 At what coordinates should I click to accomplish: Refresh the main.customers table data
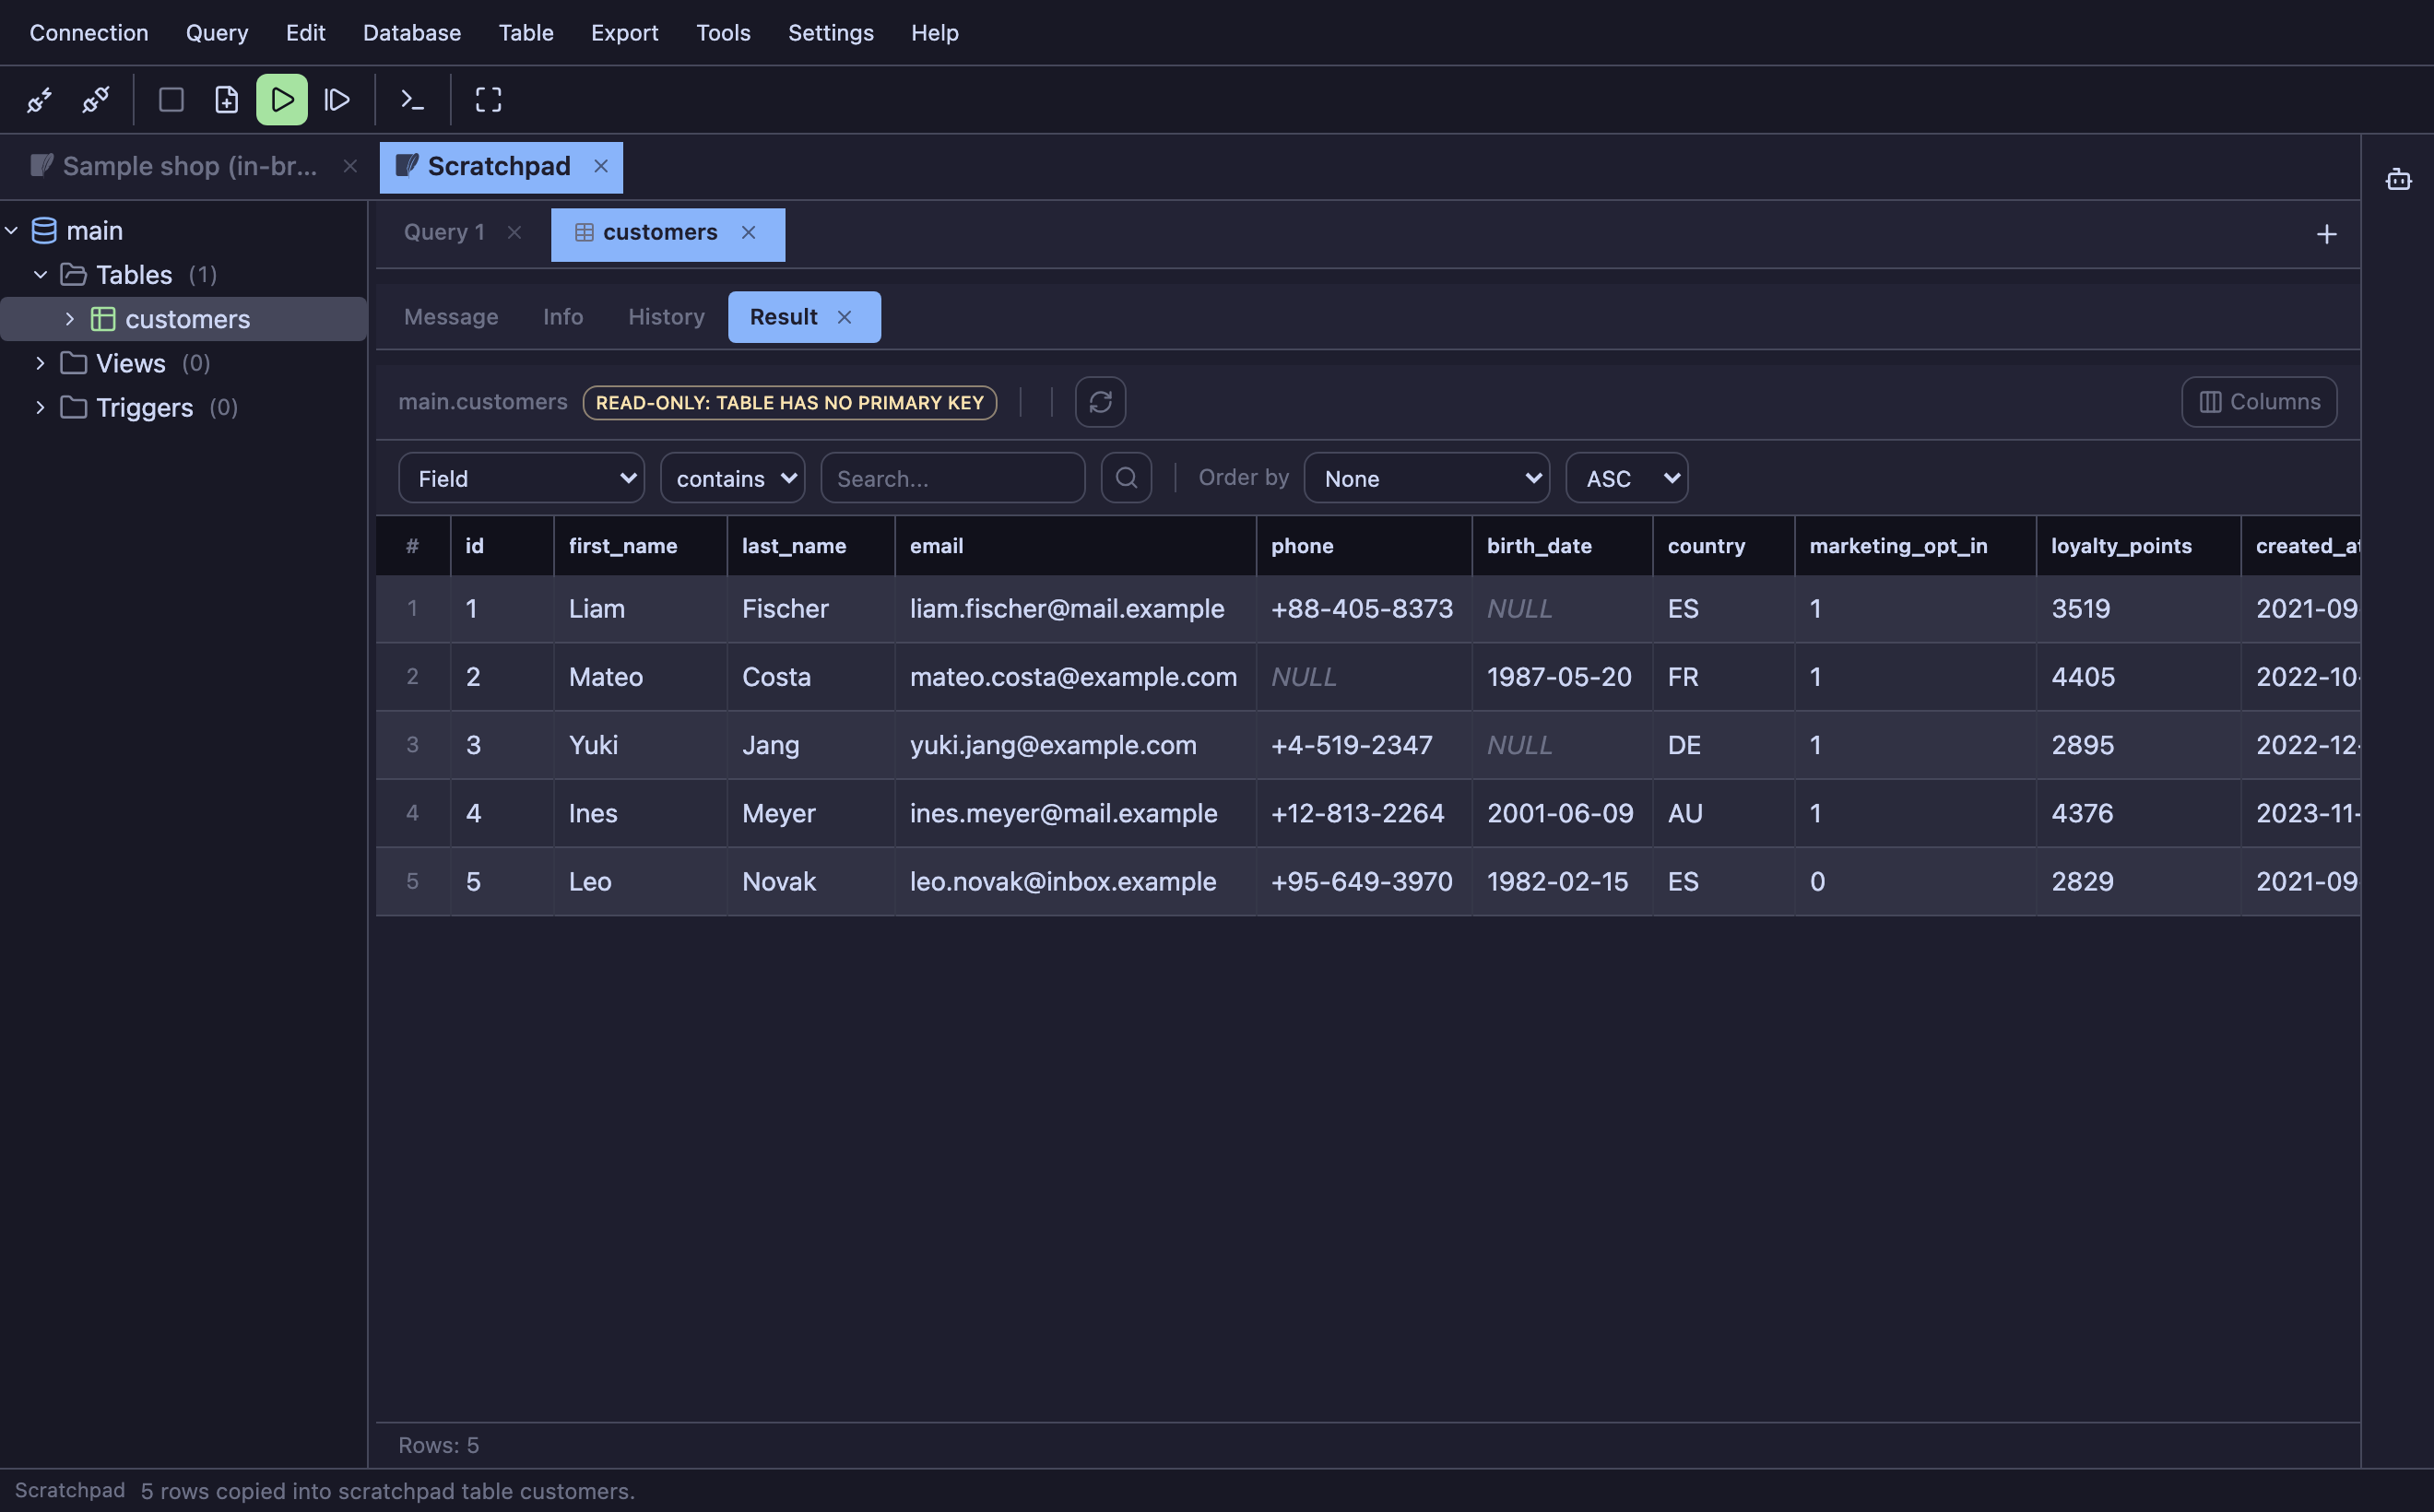[x=1100, y=402]
